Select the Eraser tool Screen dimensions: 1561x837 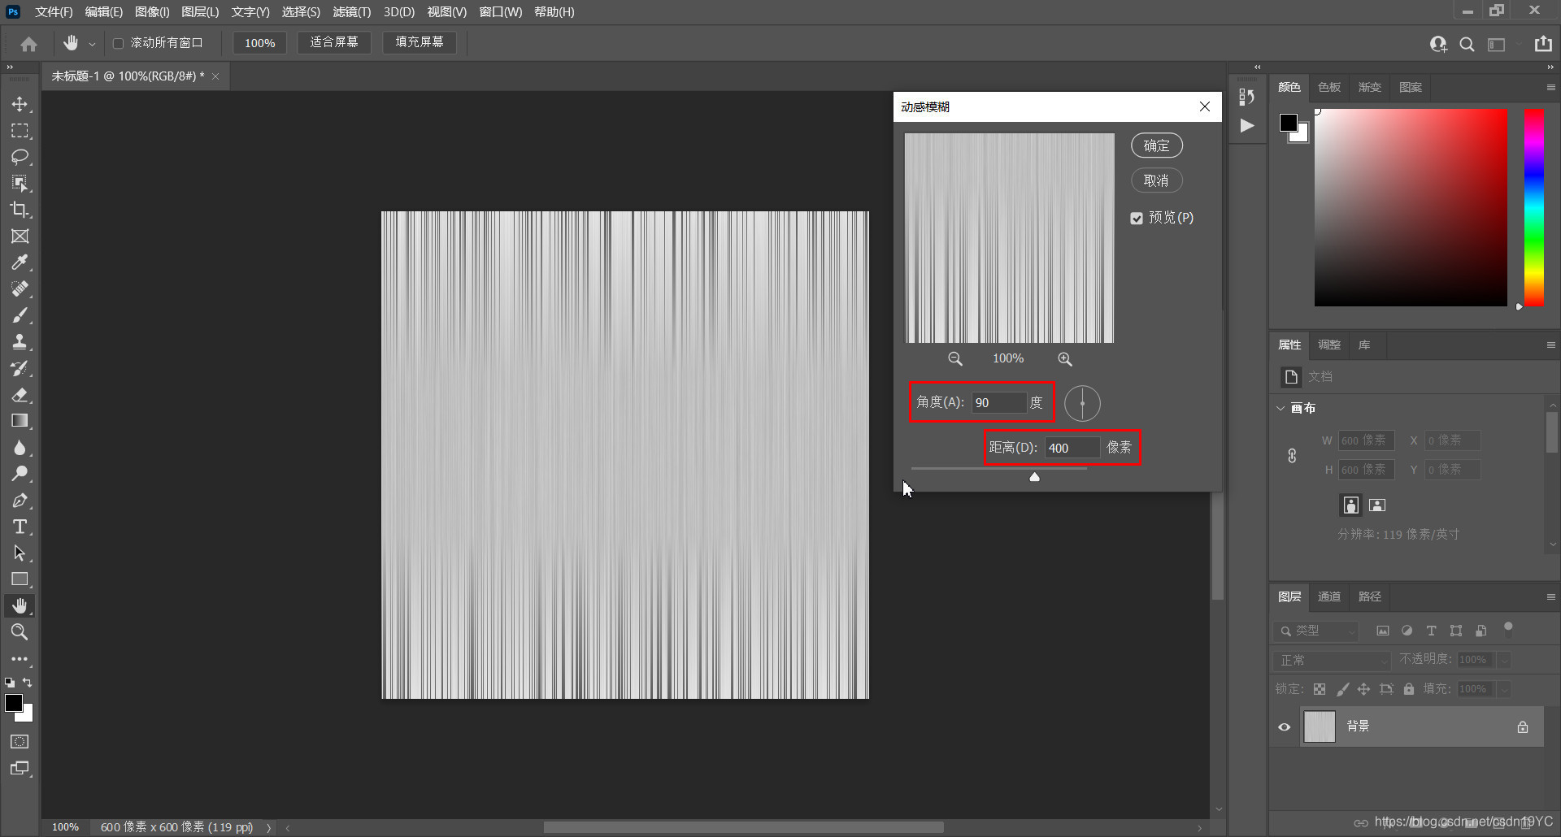(20, 395)
